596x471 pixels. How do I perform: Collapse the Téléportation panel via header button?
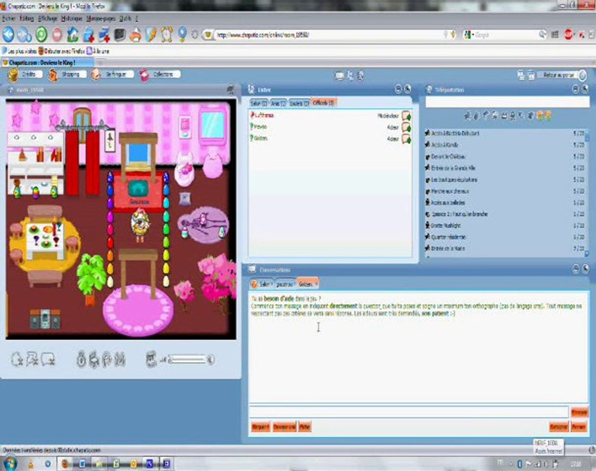(576, 90)
